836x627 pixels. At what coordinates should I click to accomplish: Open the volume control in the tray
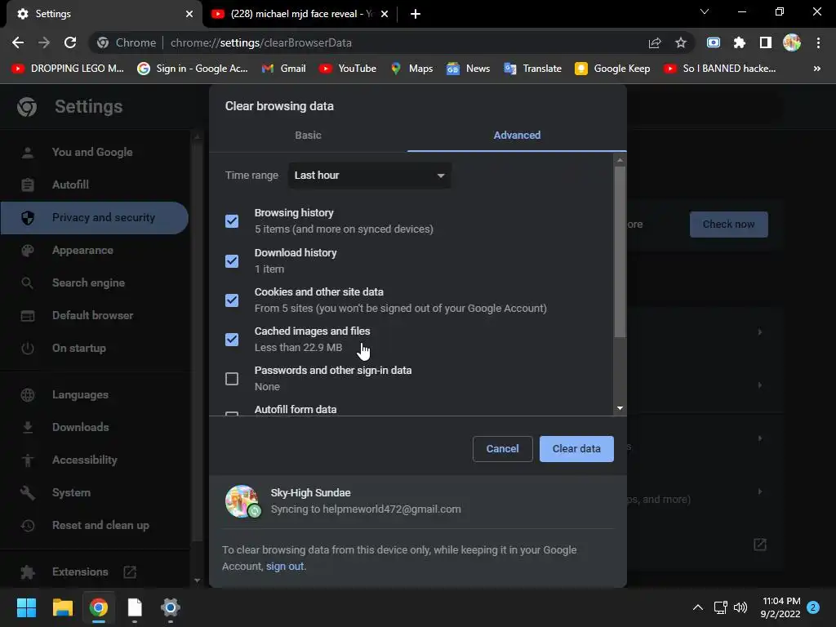tap(740, 607)
